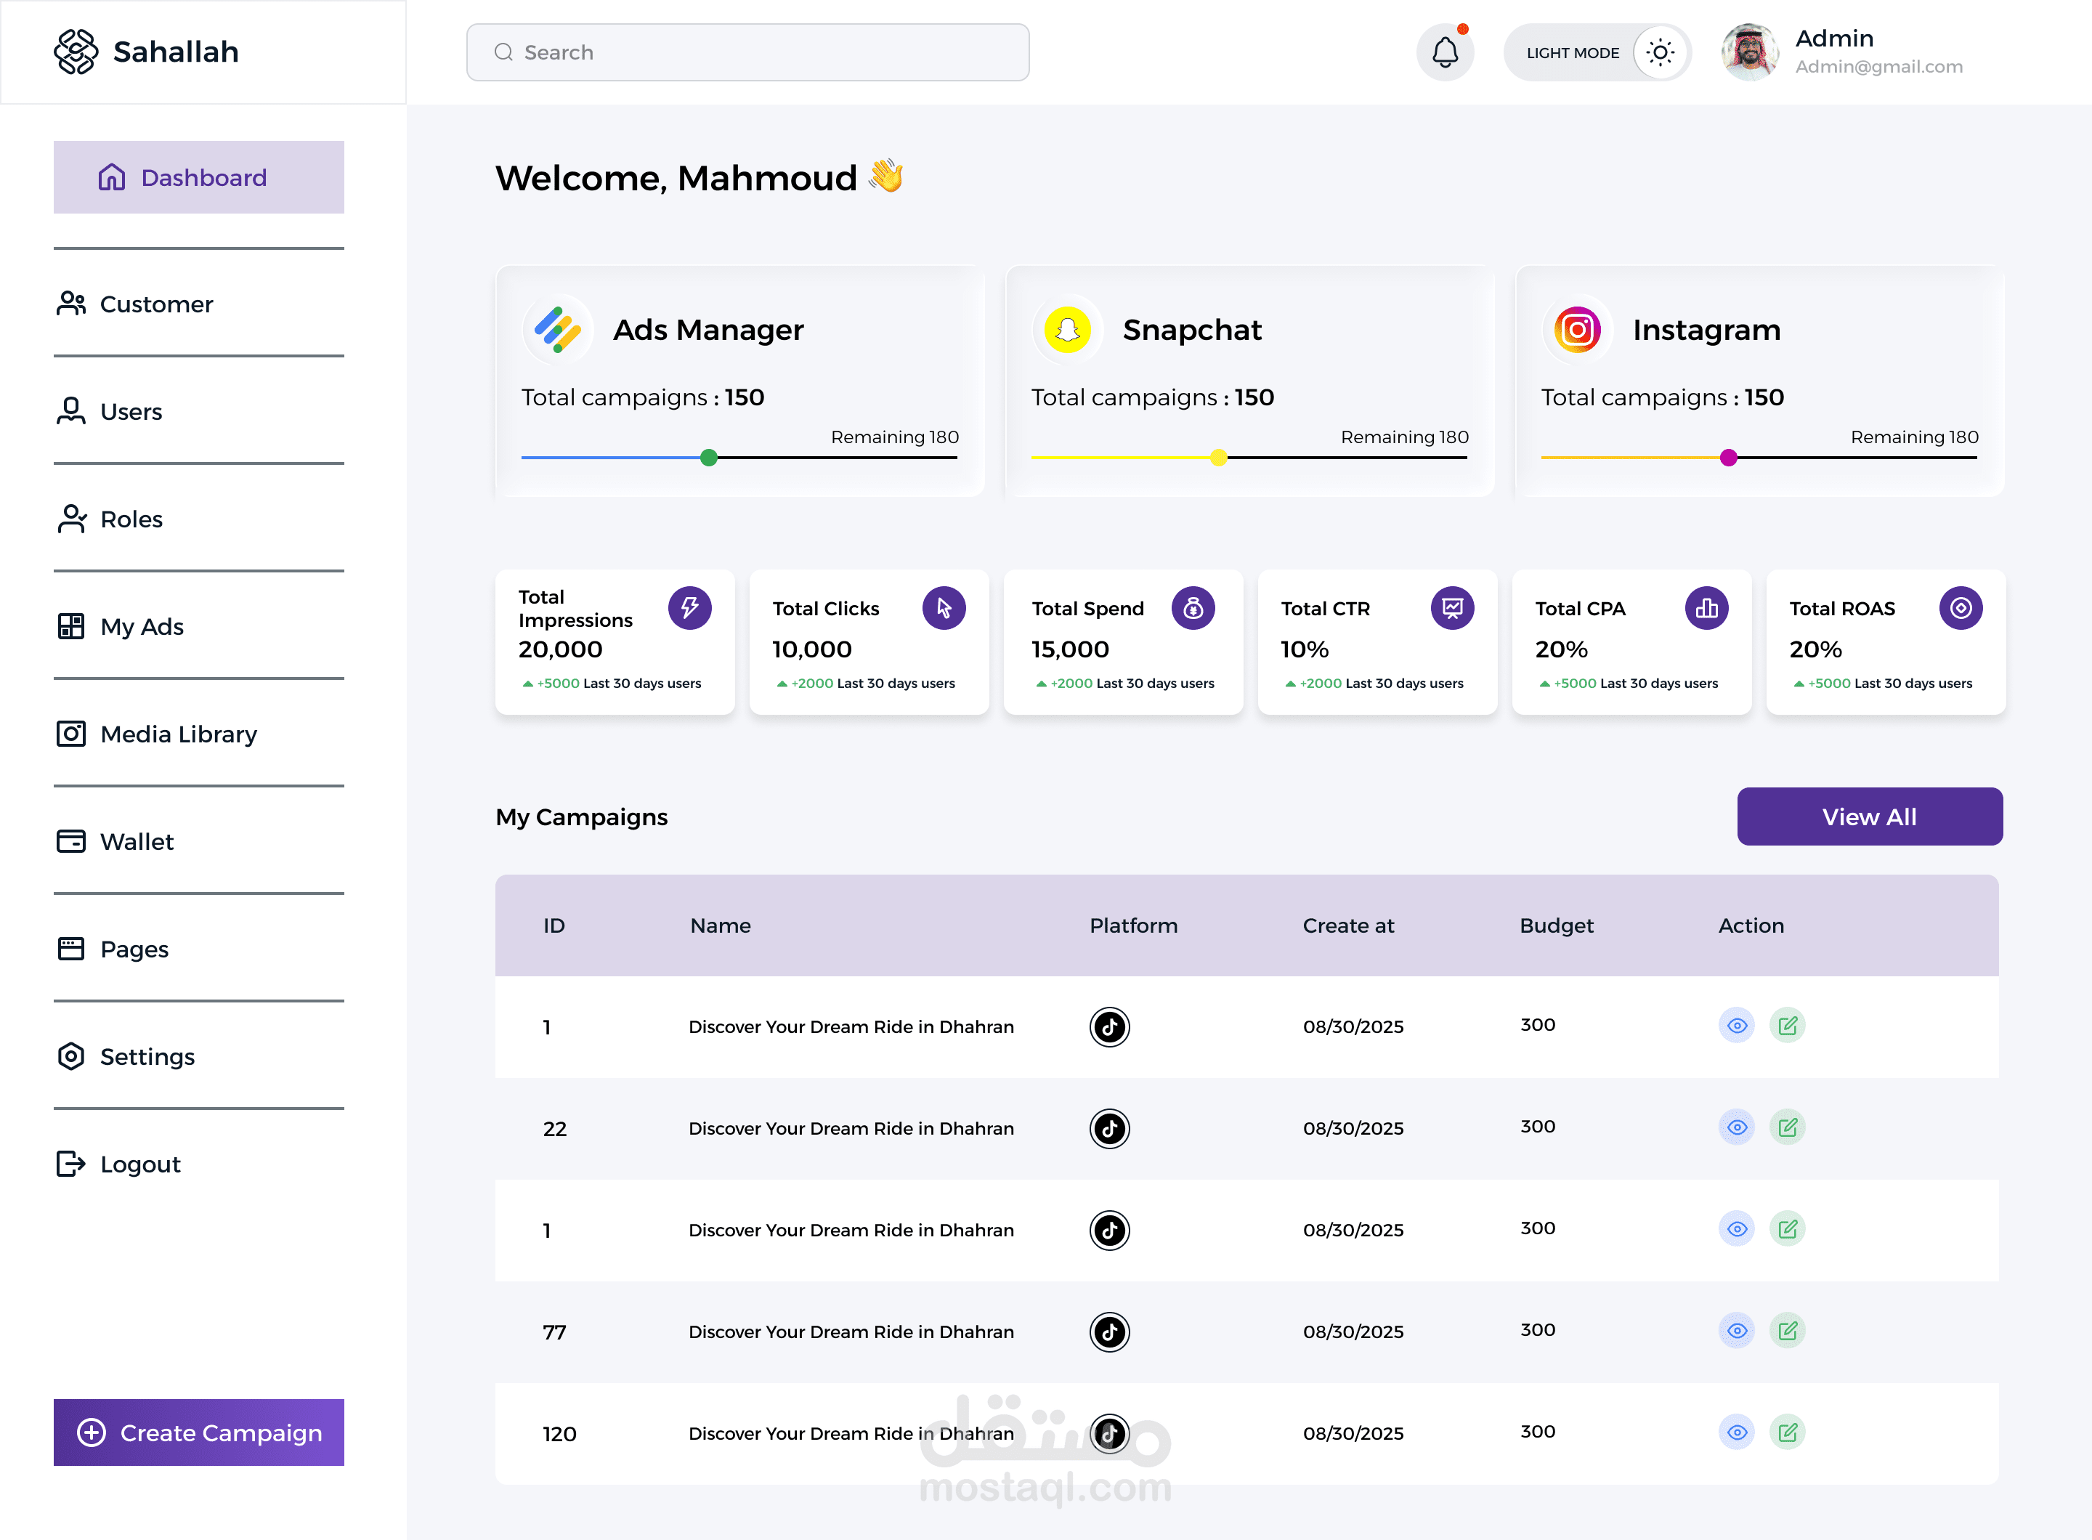The height and width of the screenshot is (1540, 2092).
Task: Click into the Search input field
Action: (747, 52)
